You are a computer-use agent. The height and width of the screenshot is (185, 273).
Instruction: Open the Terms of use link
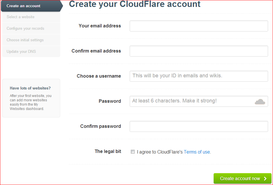click(197, 152)
